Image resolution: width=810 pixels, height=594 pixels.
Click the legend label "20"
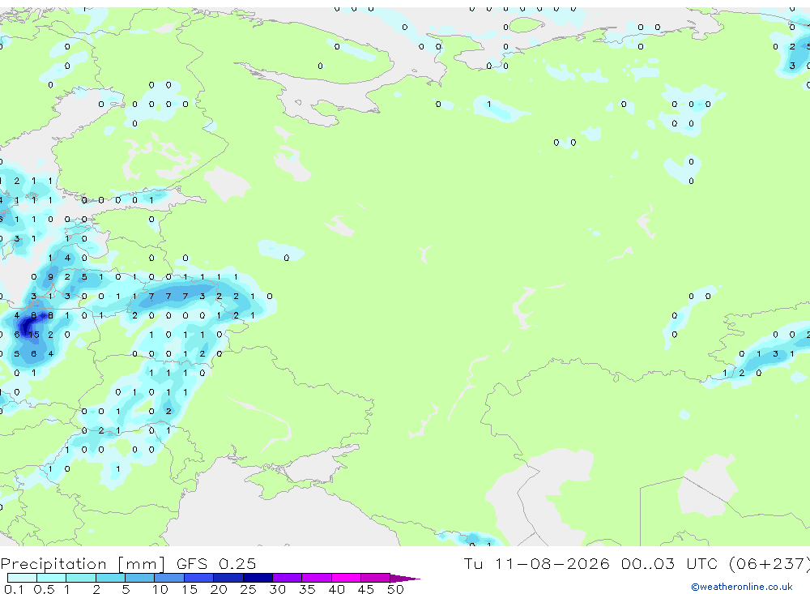[219, 589]
